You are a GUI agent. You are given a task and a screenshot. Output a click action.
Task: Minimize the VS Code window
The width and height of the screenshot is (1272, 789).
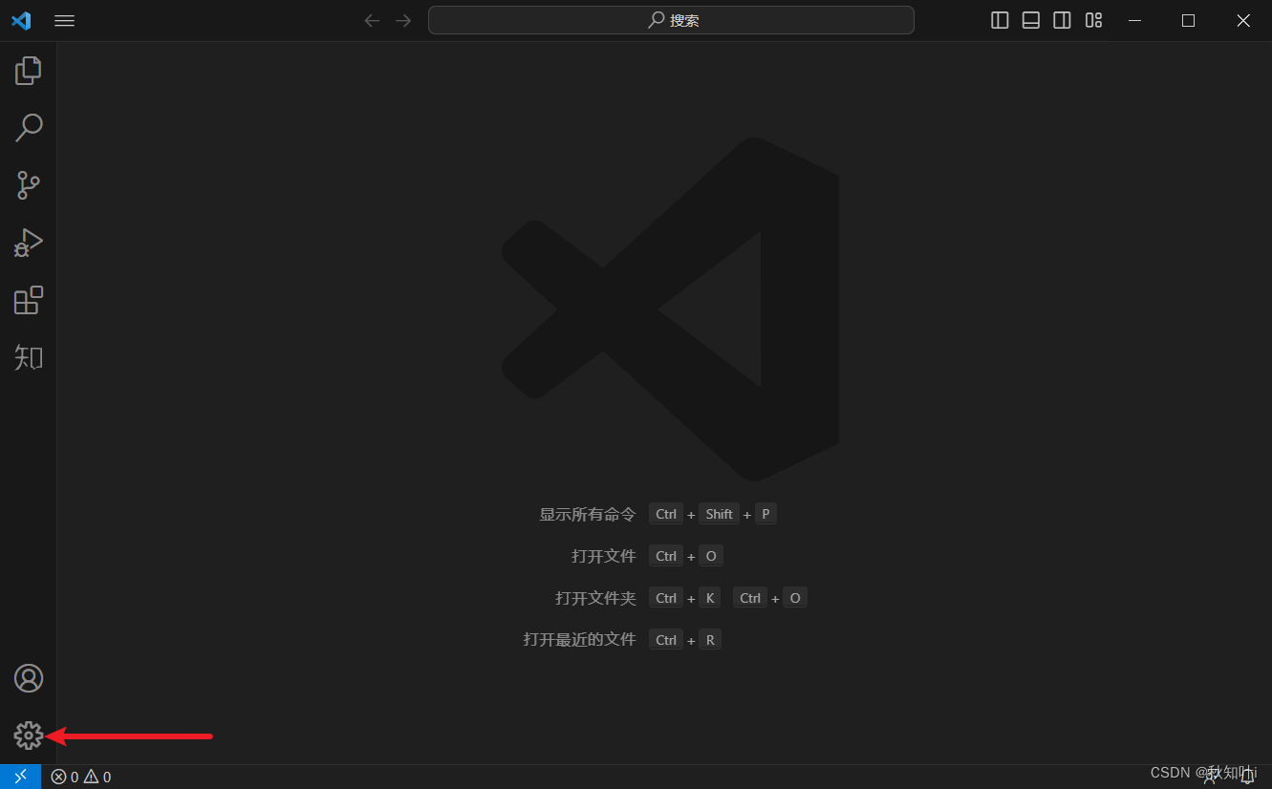pos(1134,20)
